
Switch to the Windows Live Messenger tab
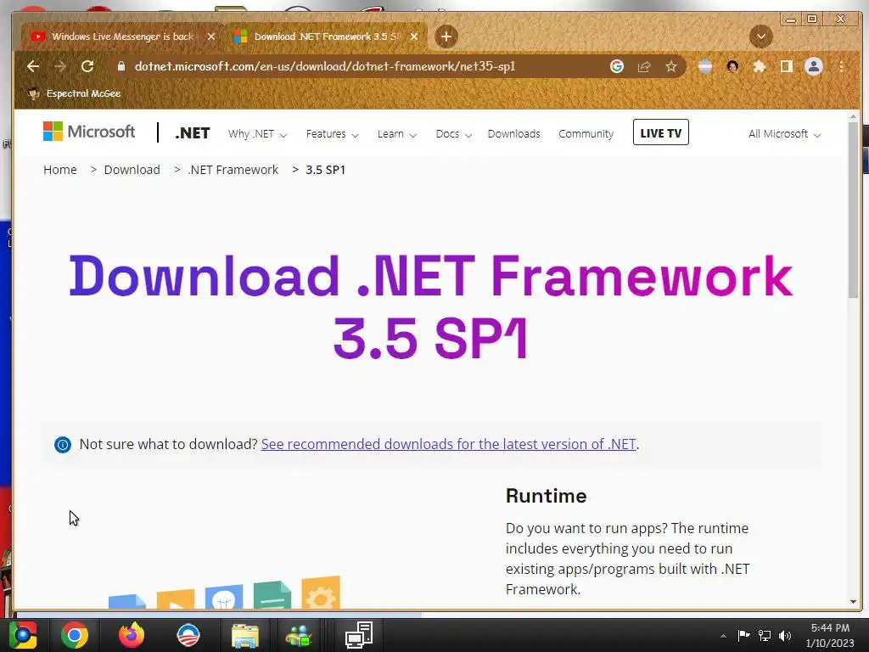(122, 37)
